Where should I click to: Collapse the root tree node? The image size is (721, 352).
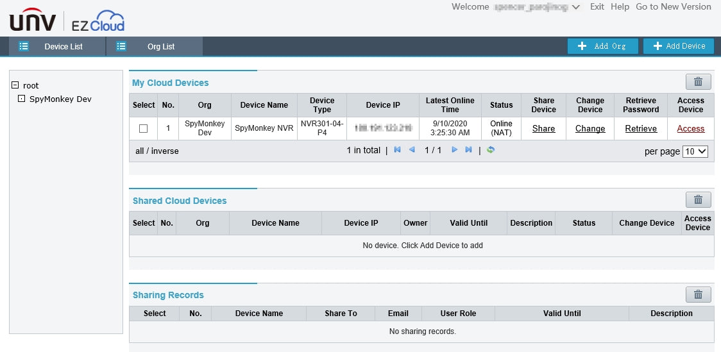[x=15, y=85]
